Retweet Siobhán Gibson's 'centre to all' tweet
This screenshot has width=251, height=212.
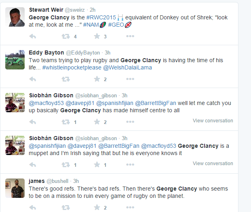[x=65, y=122]
